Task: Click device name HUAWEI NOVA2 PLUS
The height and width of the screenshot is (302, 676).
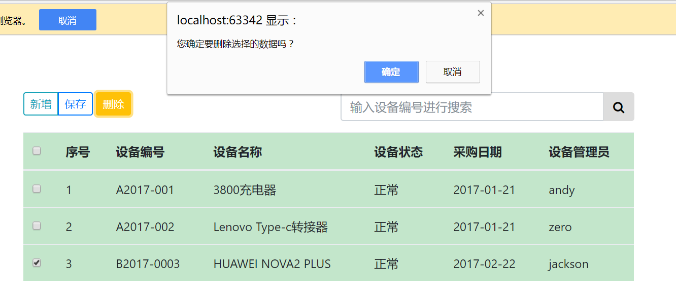Action: click(272, 264)
